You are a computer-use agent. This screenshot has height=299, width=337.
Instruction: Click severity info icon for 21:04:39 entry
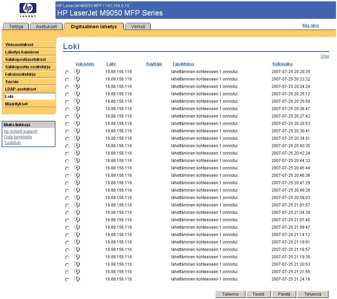[x=77, y=212]
